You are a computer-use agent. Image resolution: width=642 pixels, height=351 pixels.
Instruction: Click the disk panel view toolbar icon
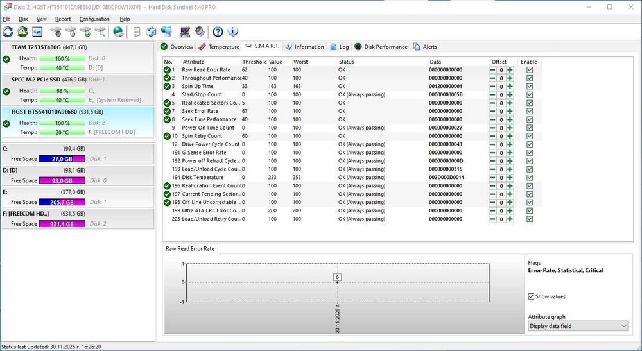37,31
